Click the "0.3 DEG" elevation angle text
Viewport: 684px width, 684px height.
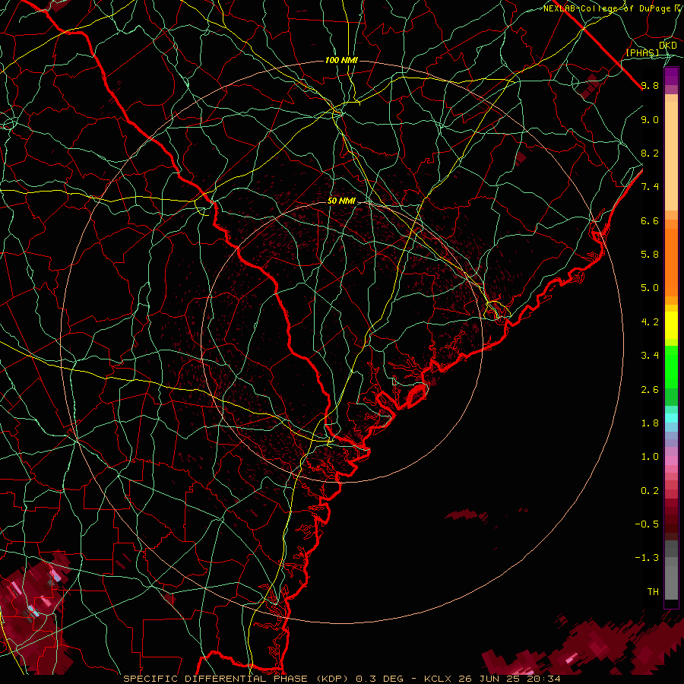tap(378, 679)
